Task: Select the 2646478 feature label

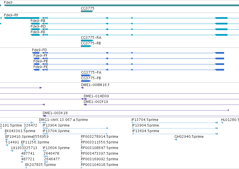Action: 51,154
